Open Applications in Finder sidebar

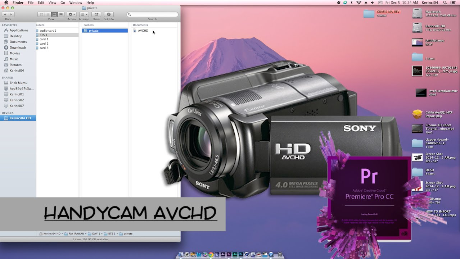[x=19, y=30]
